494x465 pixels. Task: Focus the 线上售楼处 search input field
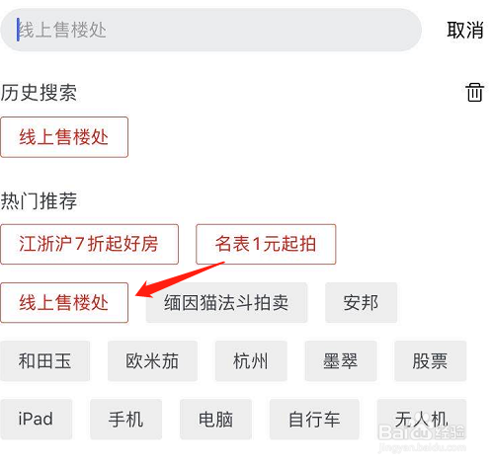point(211,30)
